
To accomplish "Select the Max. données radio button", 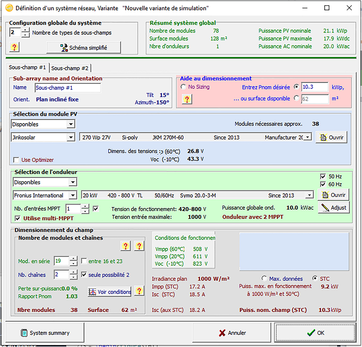I will point(264,278).
